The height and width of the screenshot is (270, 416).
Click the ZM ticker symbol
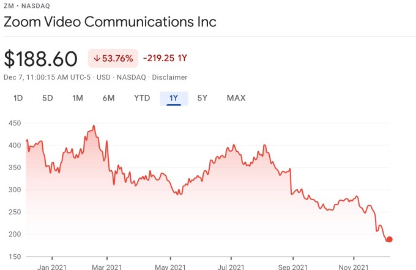pos(9,6)
